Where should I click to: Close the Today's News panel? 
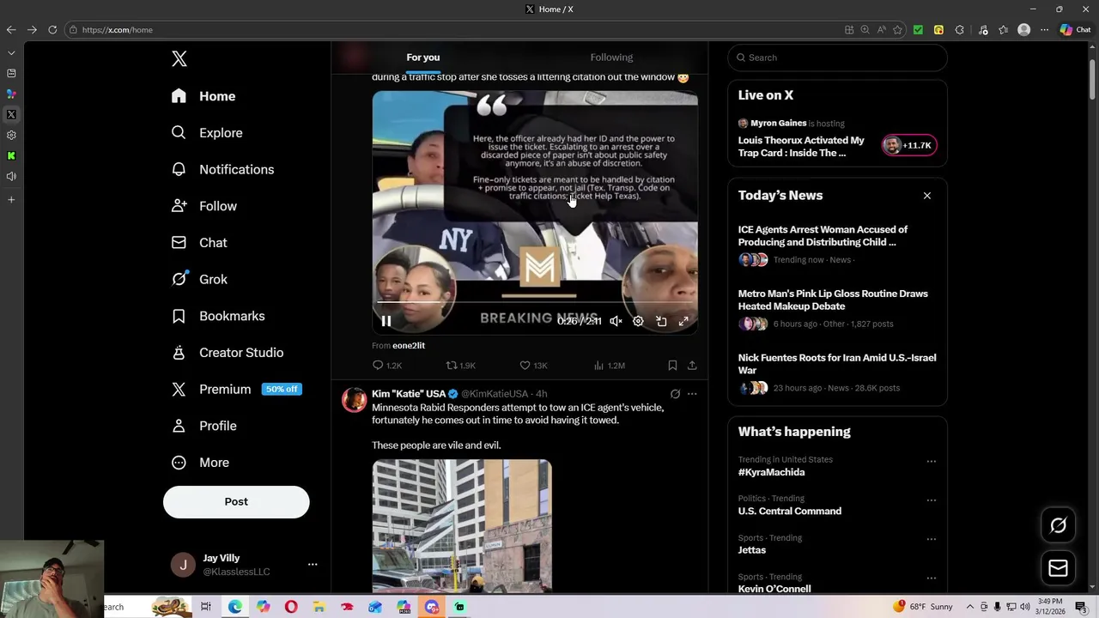(x=927, y=196)
